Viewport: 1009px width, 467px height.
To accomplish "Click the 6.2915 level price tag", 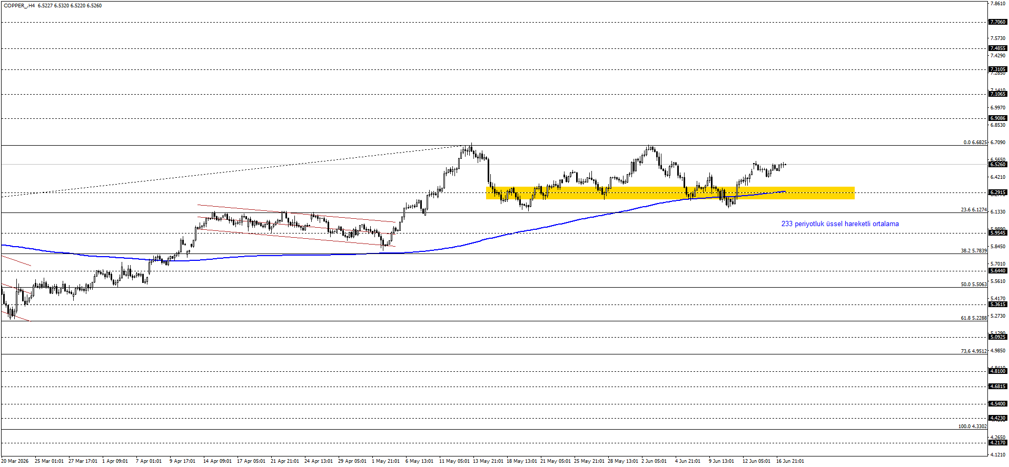I will coord(998,192).
